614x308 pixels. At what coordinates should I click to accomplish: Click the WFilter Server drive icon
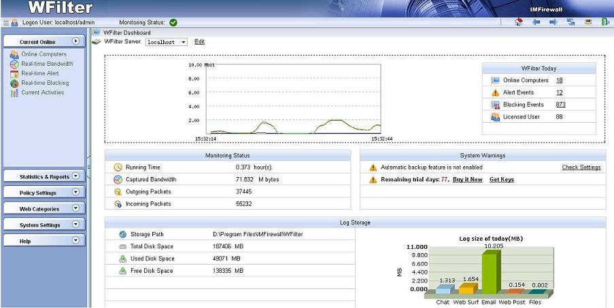(97, 41)
